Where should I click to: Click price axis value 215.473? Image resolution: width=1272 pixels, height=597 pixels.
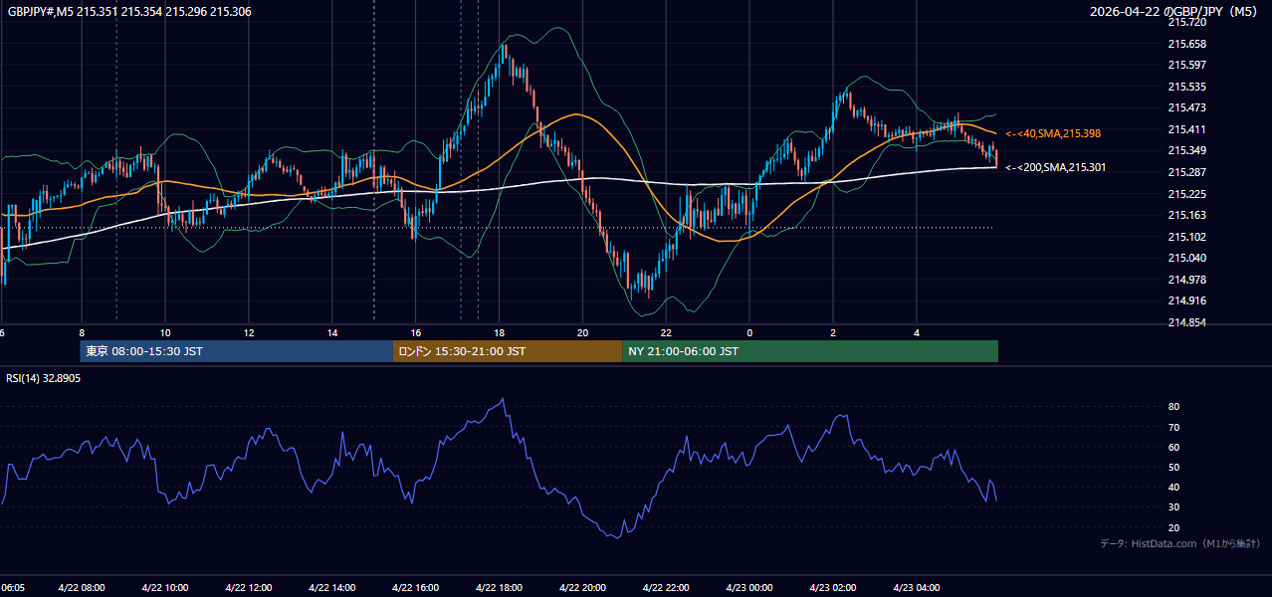click(x=1186, y=107)
